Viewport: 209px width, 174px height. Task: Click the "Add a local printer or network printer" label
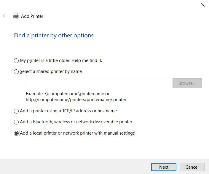[x=77, y=133]
